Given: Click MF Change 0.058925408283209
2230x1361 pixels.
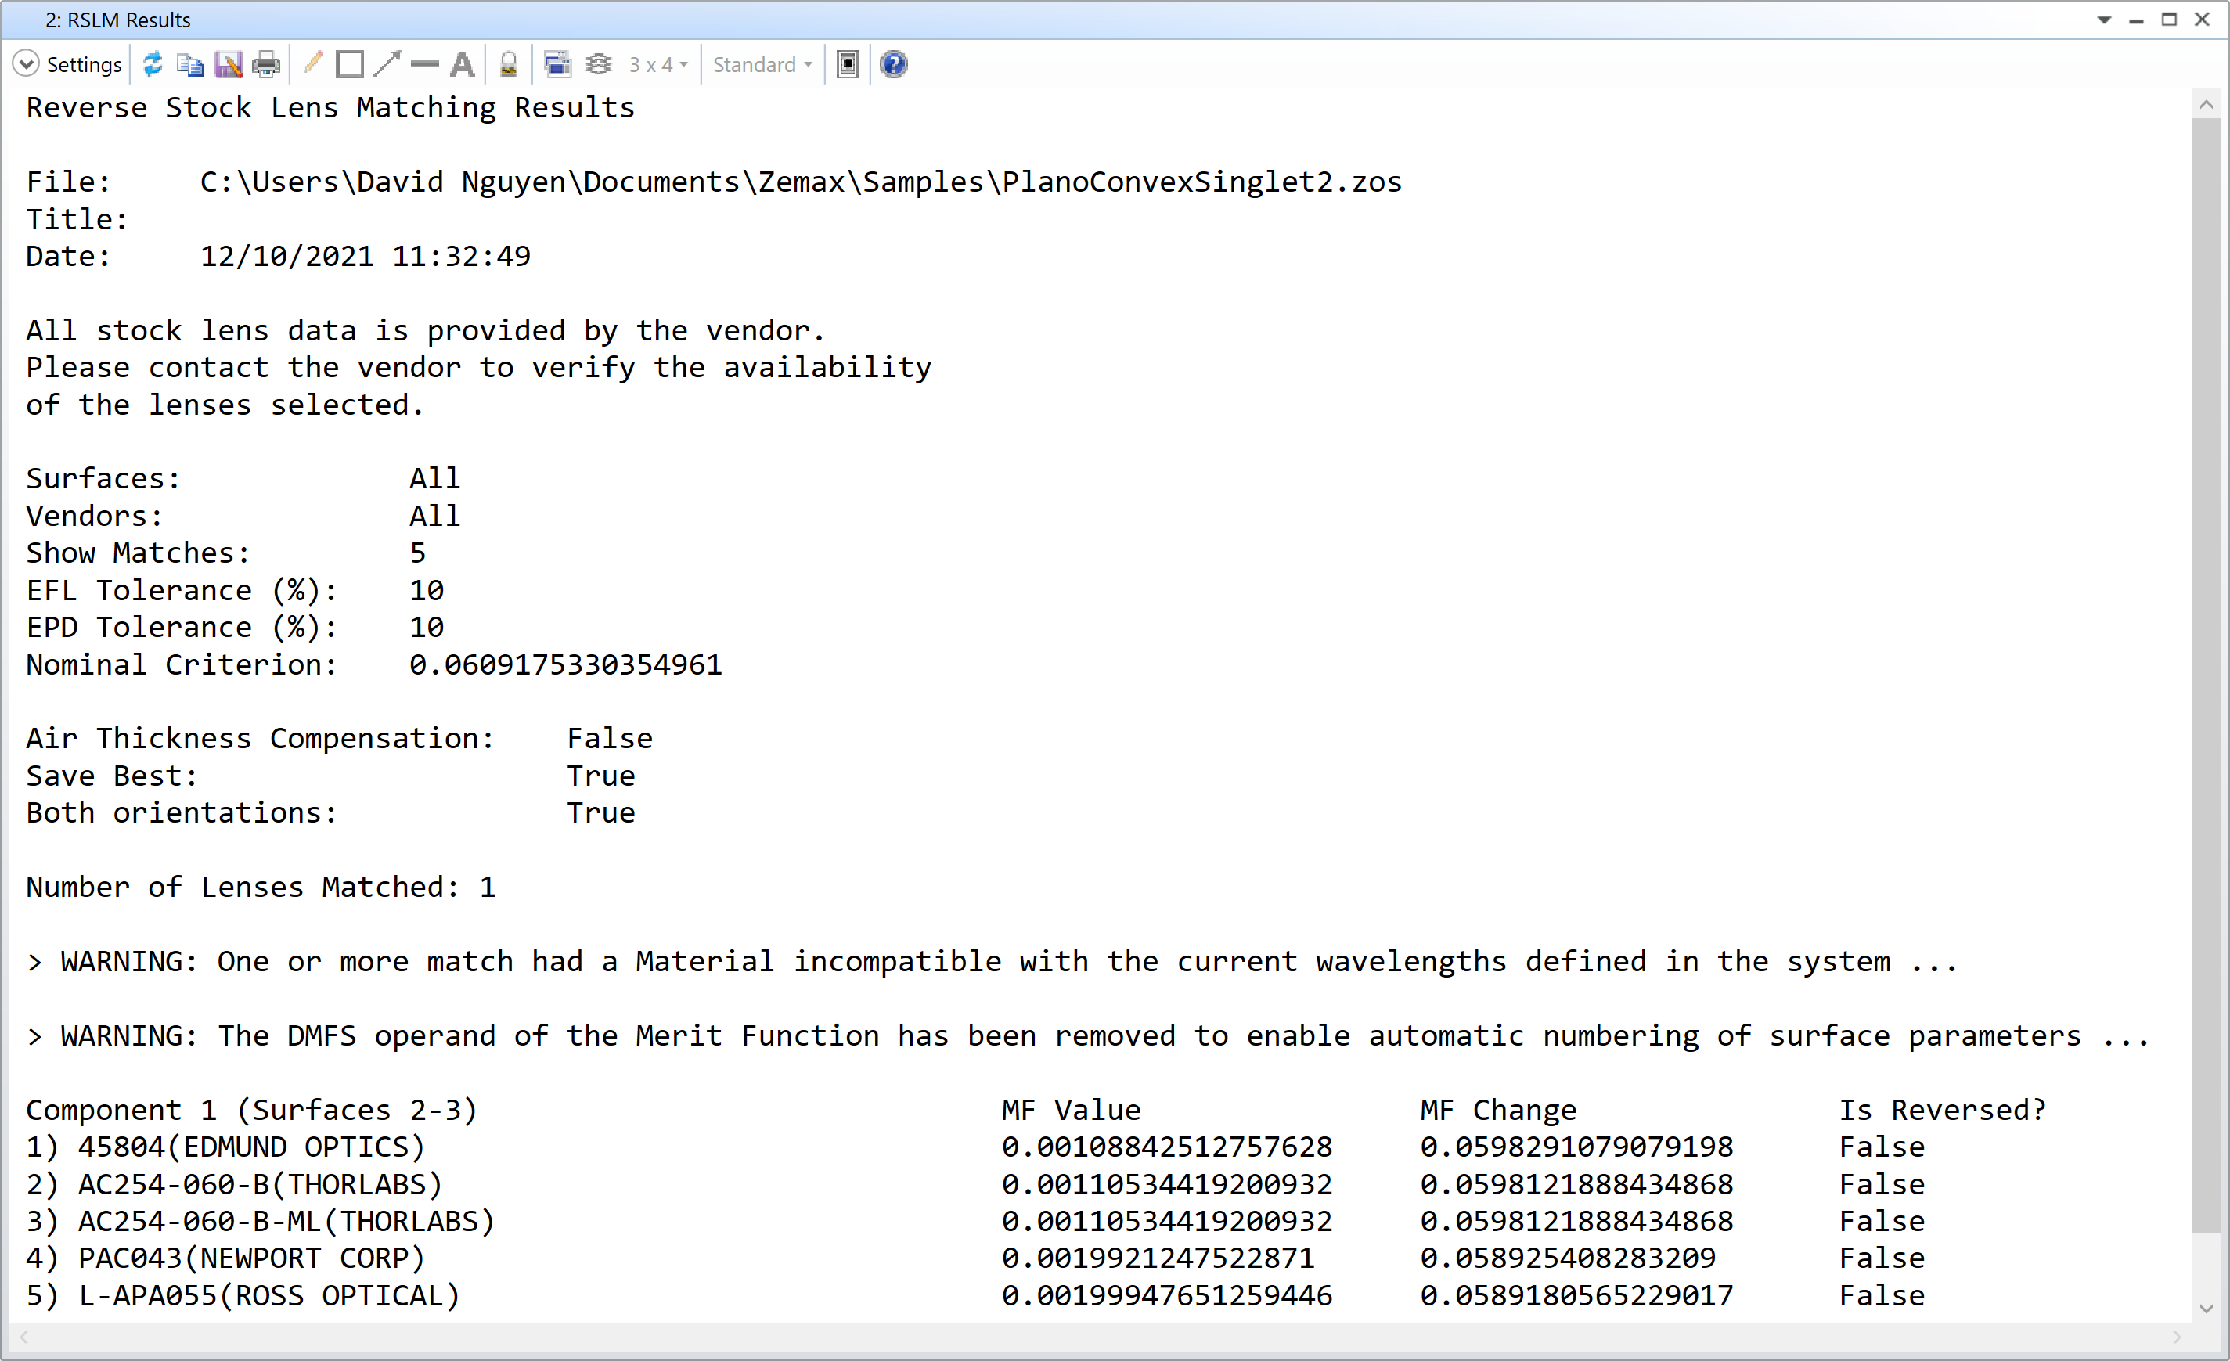Looking at the screenshot, I should [1568, 1258].
